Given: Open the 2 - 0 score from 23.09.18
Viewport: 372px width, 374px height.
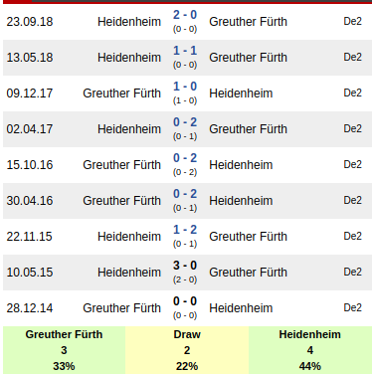Looking at the screenshot, I should pyautogui.click(x=185, y=15).
